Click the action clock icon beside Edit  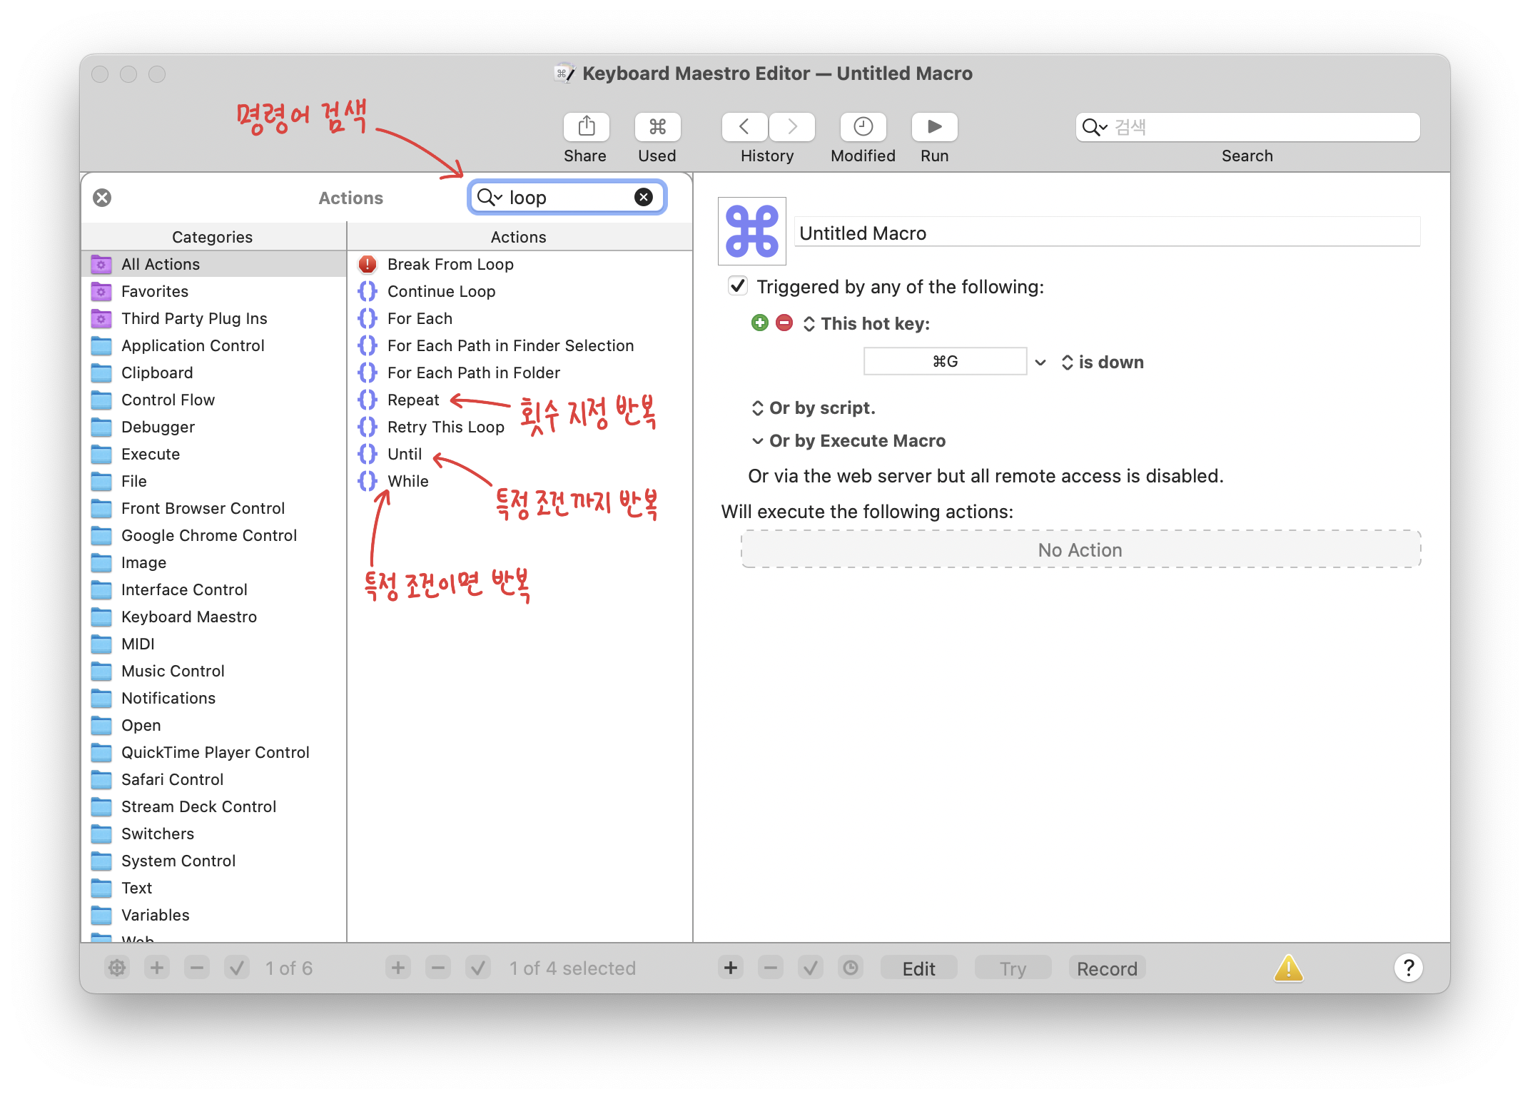(x=851, y=968)
